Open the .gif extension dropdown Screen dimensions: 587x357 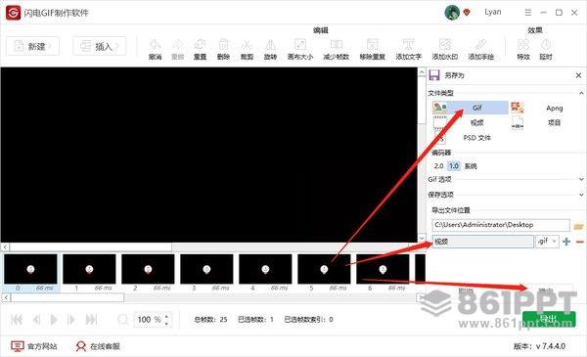pos(547,242)
